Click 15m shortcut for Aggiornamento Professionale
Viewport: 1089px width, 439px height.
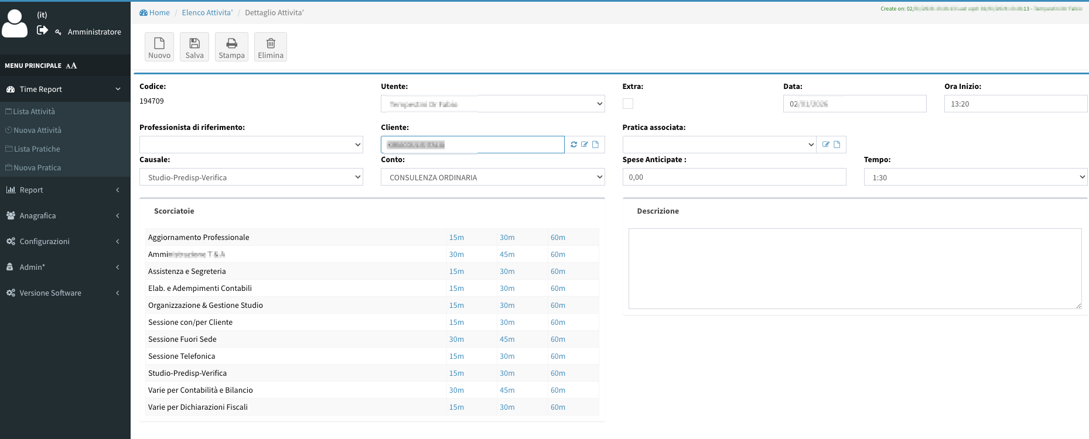pos(456,238)
